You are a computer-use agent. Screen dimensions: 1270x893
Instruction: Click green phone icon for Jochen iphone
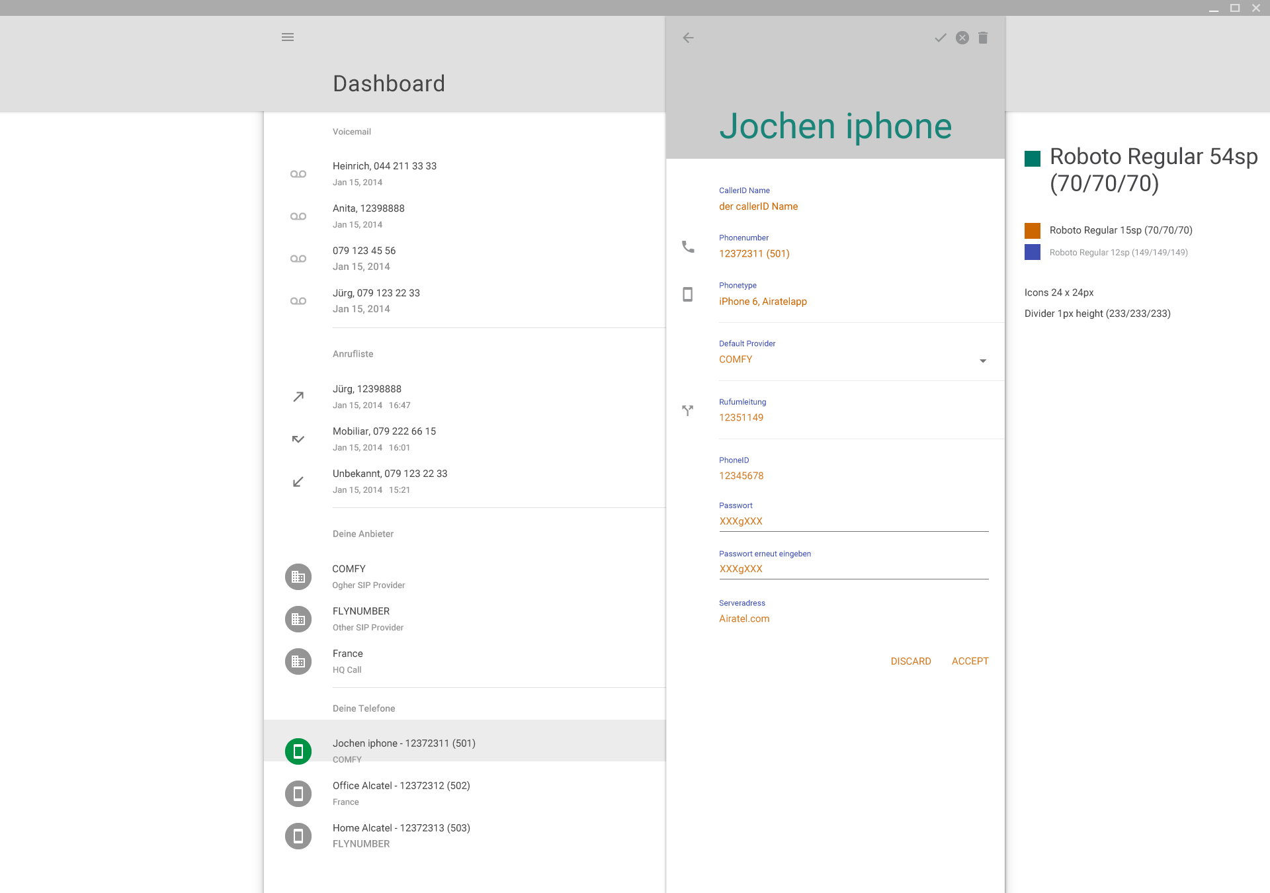click(x=298, y=751)
